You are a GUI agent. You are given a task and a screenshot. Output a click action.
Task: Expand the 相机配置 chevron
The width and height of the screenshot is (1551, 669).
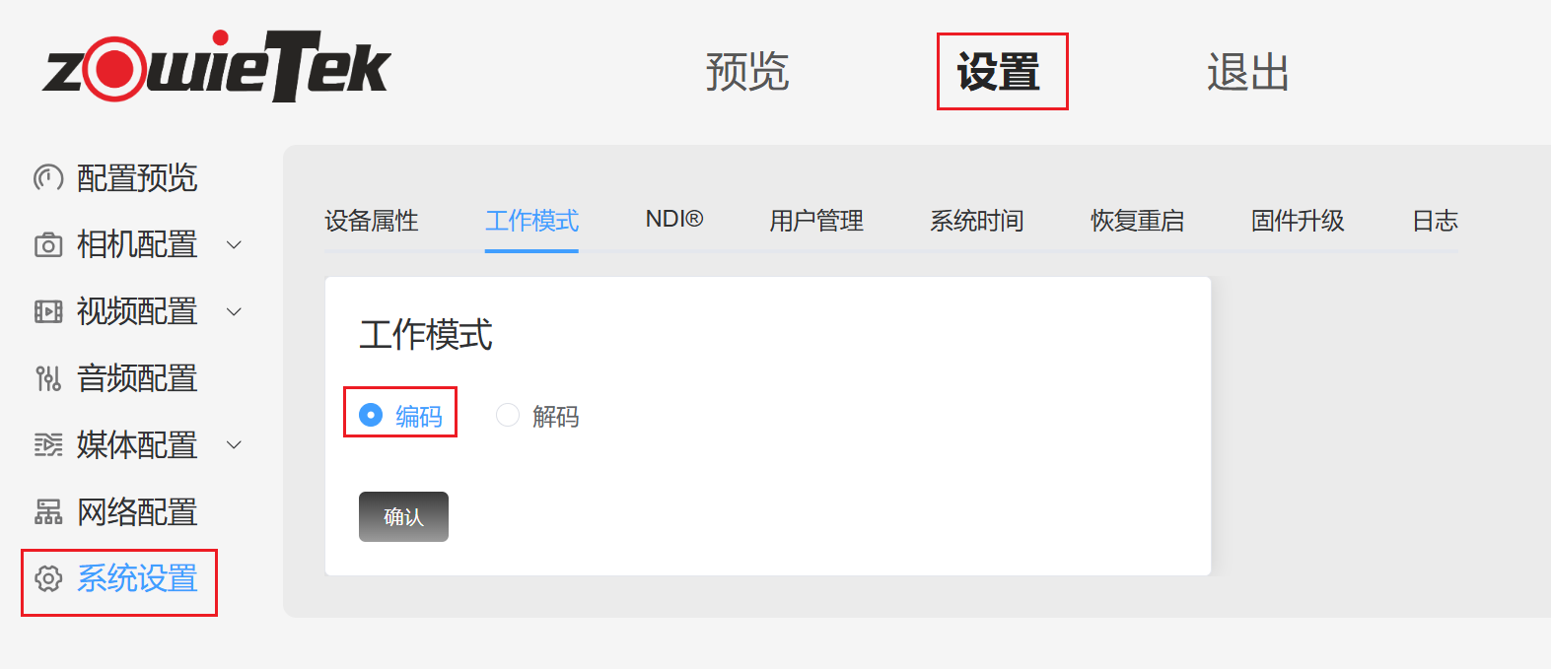[235, 244]
